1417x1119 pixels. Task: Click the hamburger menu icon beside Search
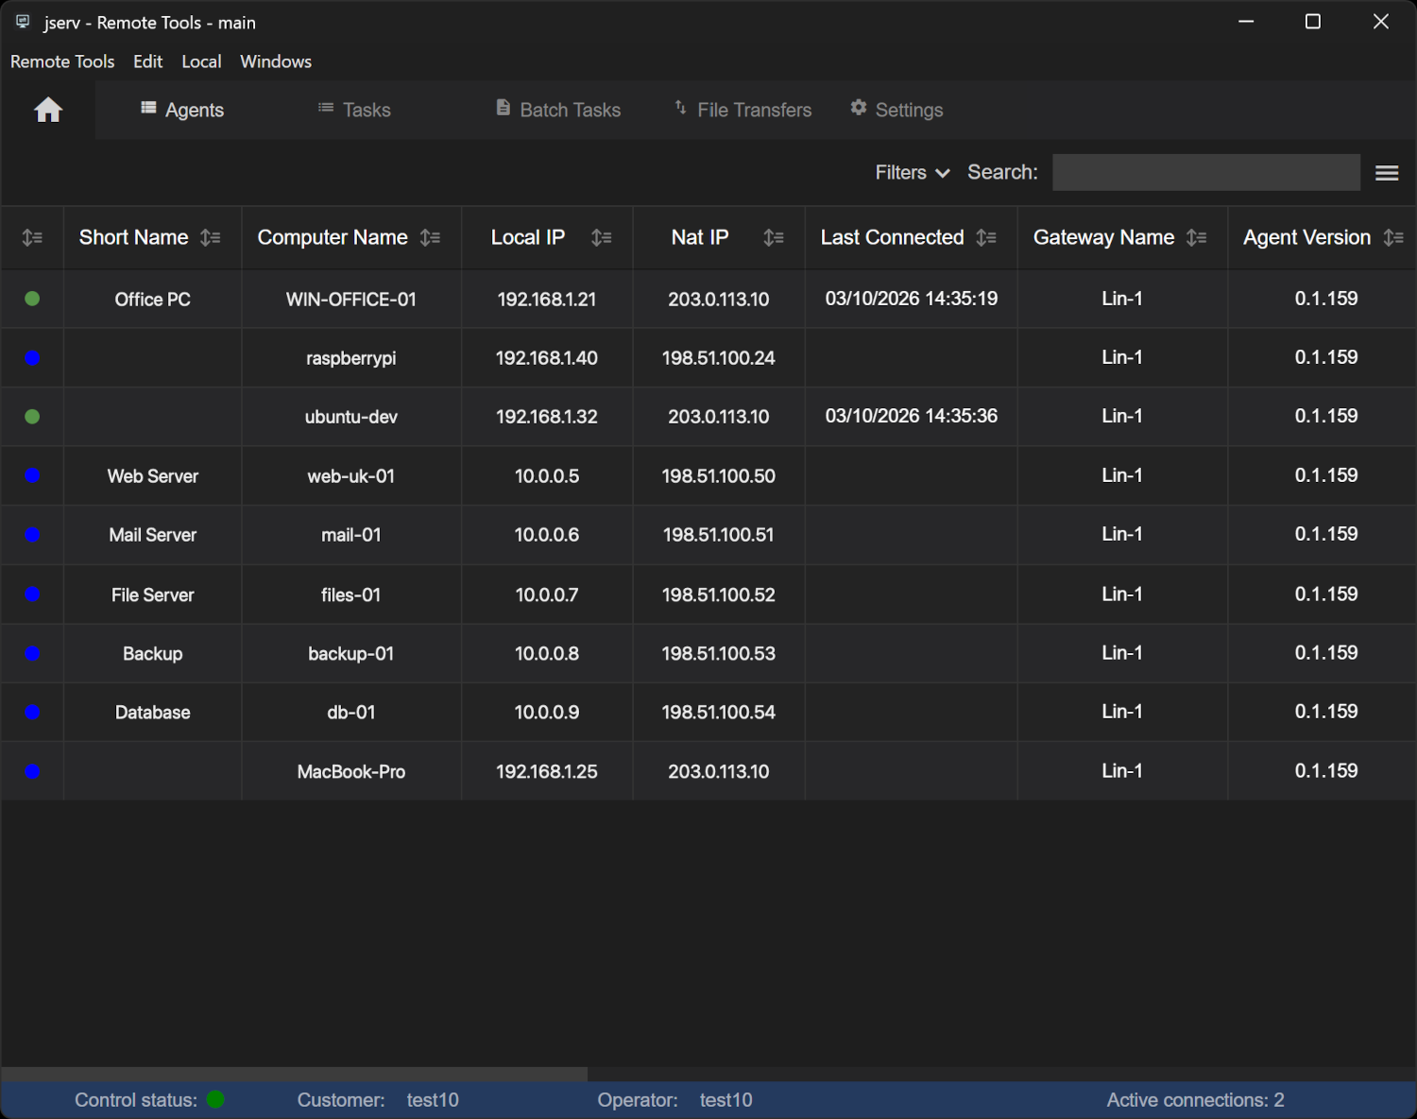pyautogui.click(x=1387, y=173)
